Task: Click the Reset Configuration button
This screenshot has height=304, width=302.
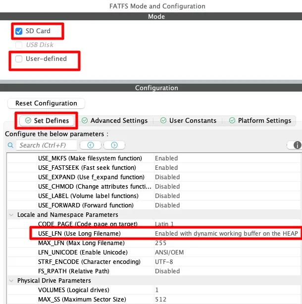Action: pos(46,103)
